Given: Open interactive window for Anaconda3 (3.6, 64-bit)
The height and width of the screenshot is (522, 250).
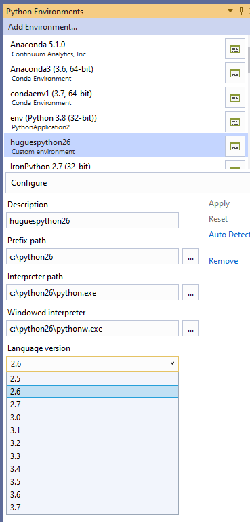Looking at the screenshot, I should 235,73.
